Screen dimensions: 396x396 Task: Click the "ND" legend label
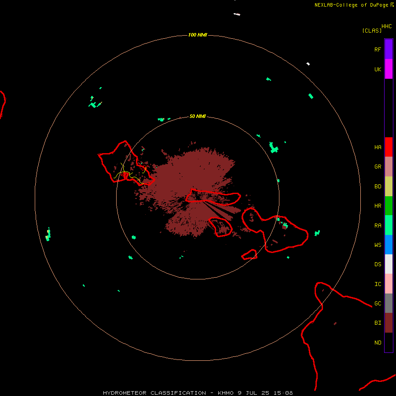click(x=378, y=343)
